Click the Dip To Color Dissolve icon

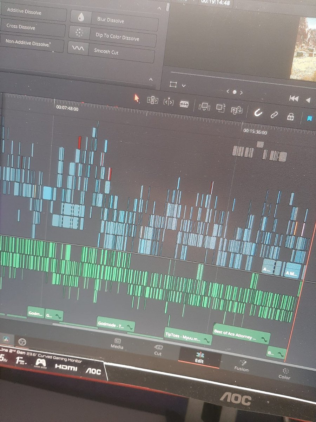coord(79,33)
